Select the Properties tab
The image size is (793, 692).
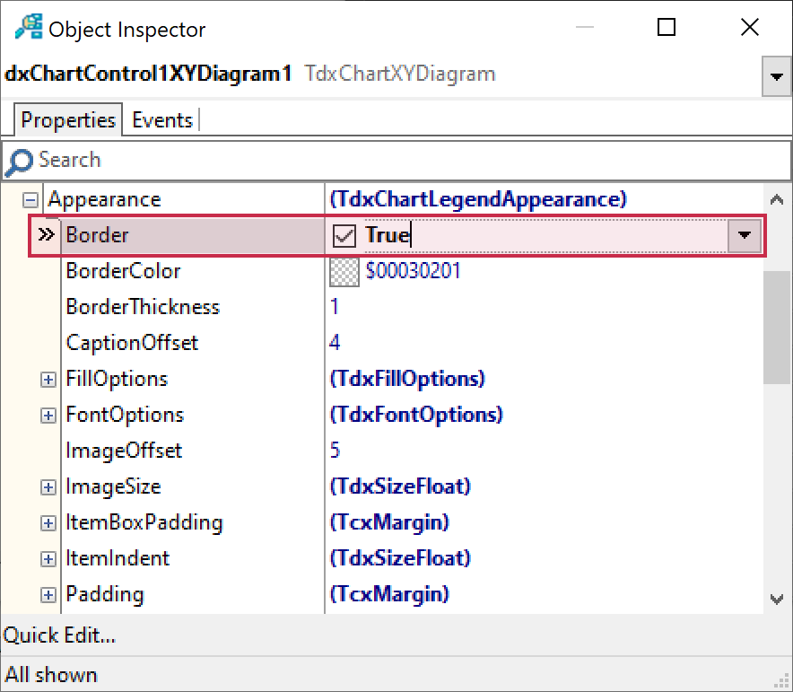(68, 120)
